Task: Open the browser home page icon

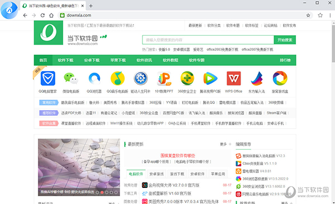Action: [51, 15]
